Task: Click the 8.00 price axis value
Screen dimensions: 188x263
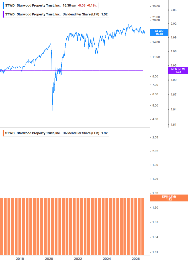Action: 155,76
